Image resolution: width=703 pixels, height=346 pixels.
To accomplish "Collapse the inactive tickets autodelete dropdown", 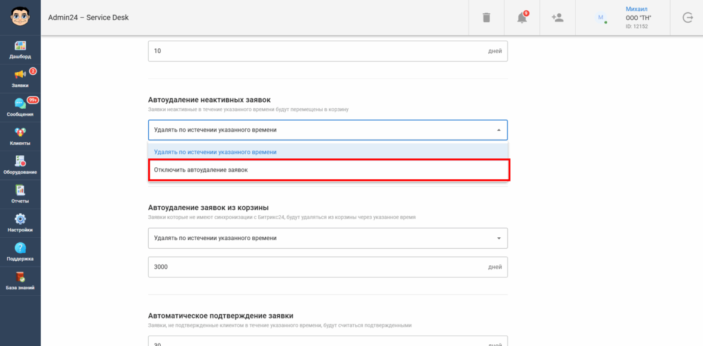I will 499,130.
